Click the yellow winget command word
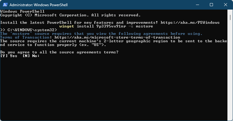Screen dimensions: 233x121 [x=67, y=26]
